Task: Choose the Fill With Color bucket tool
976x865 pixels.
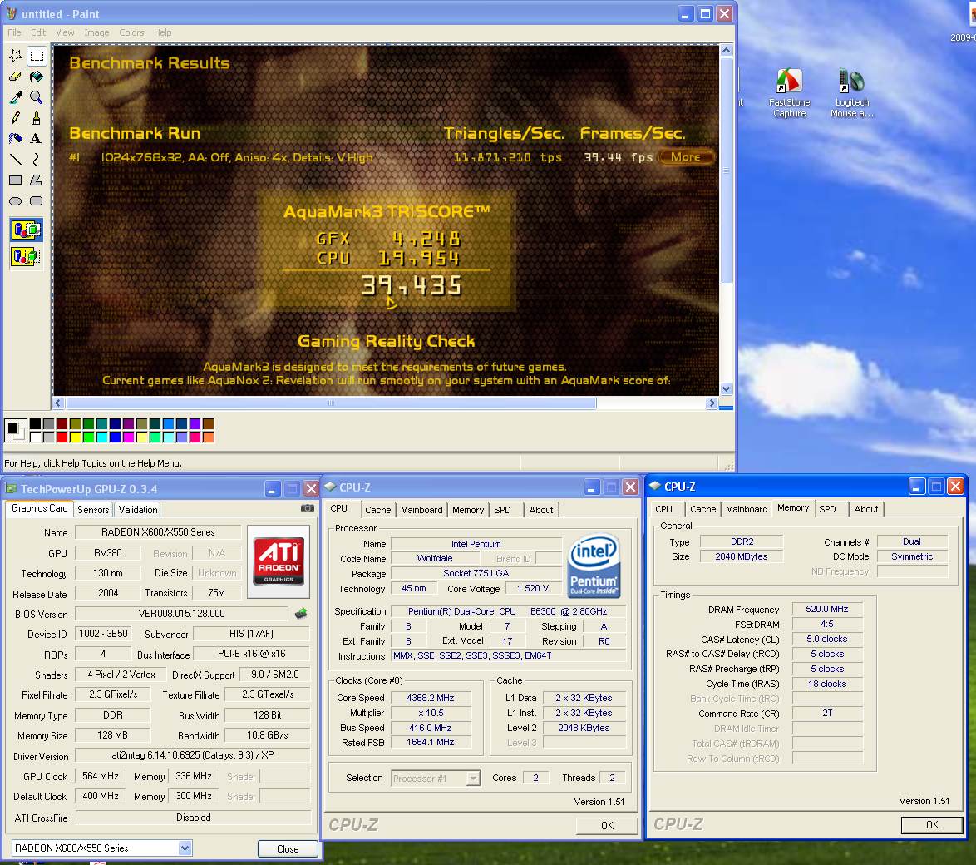Action: coord(37,77)
